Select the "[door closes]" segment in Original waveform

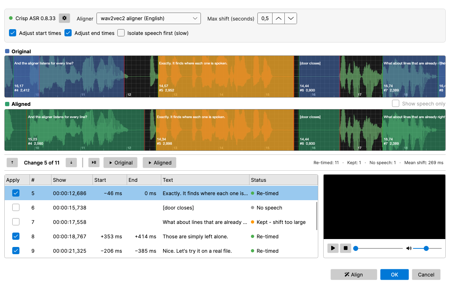pyautogui.click(x=319, y=76)
